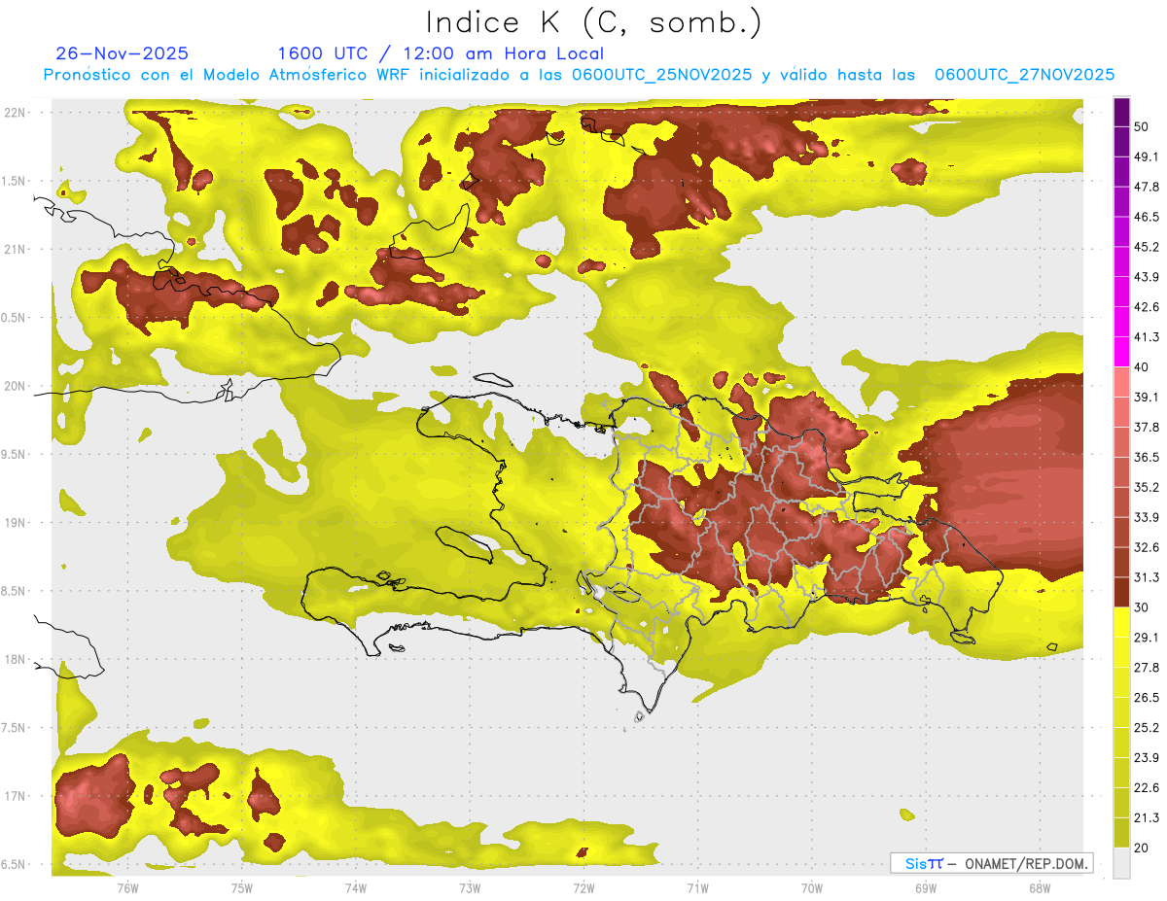The image size is (1167, 901).
Task: Click the dark brown swatch between 30 and 31.3
Action: click(x=1121, y=592)
